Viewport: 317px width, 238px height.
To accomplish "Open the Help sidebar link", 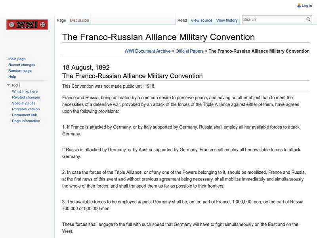I will coord(12,77).
